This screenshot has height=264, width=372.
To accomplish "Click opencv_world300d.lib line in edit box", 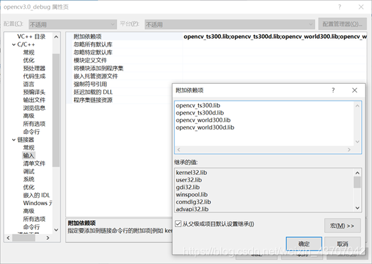I will pyautogui.click(x=205, y=127).
